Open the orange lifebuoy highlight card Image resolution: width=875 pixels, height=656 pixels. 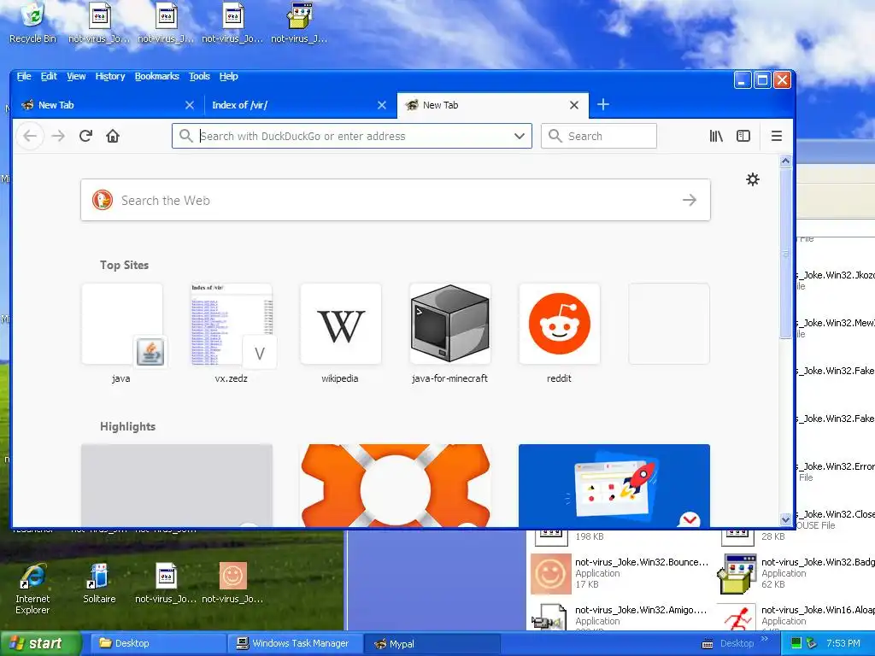click(x=395, y=485)
